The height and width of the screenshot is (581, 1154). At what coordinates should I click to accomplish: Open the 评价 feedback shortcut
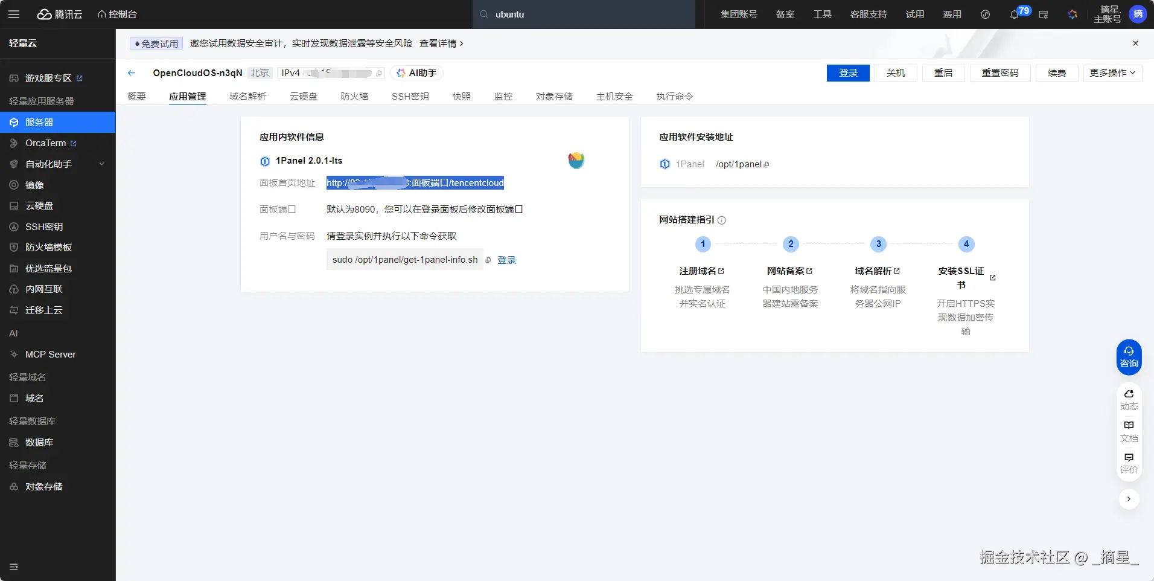(1129, 463)
